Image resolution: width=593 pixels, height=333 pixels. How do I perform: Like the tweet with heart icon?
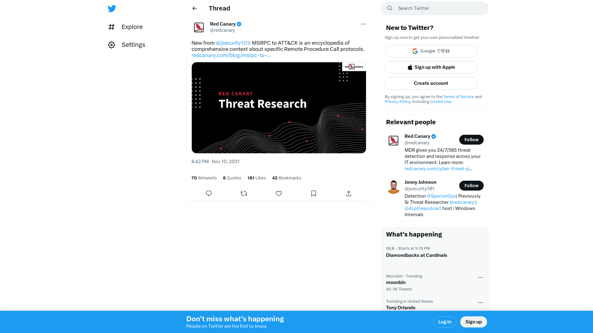[x=279, y=193]
